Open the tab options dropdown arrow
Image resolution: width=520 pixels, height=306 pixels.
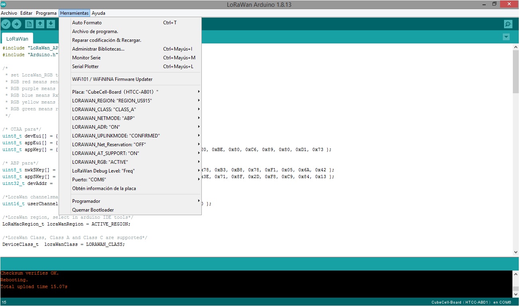point(506,37)
